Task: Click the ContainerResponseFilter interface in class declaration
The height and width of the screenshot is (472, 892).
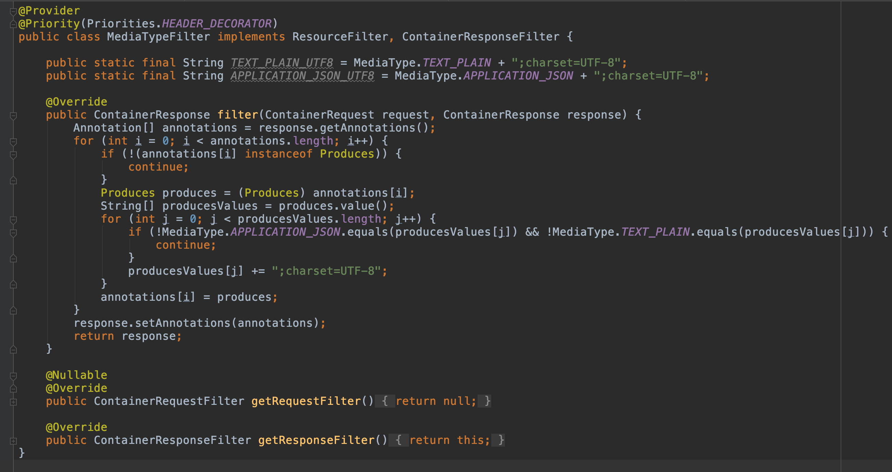Action: (480, 37)
